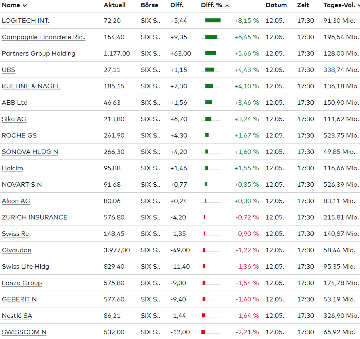Select Nestlé price 86,21
Screen dimensions: 360x339
112,315
